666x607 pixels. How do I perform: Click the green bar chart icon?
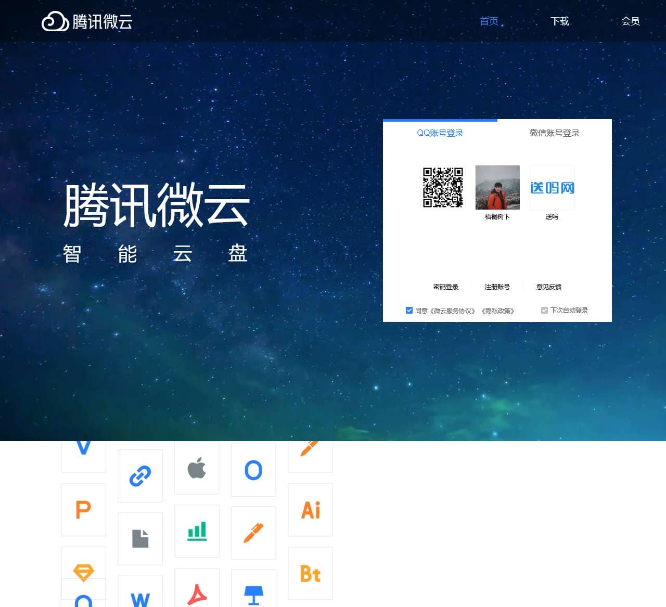click(x=197, y=531)
